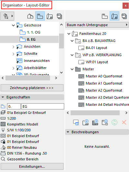Screen dimensions: 129x172
Task: Click the left tree scroll up arrow
Action: click(62, 25)
